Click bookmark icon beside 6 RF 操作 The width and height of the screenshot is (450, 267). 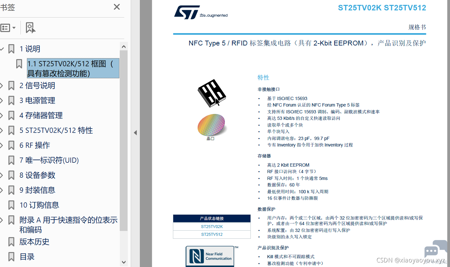click(x=11, y=146)
